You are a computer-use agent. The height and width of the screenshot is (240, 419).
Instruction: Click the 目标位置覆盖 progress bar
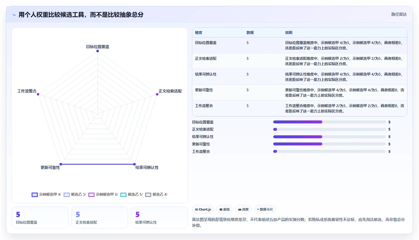329,122
